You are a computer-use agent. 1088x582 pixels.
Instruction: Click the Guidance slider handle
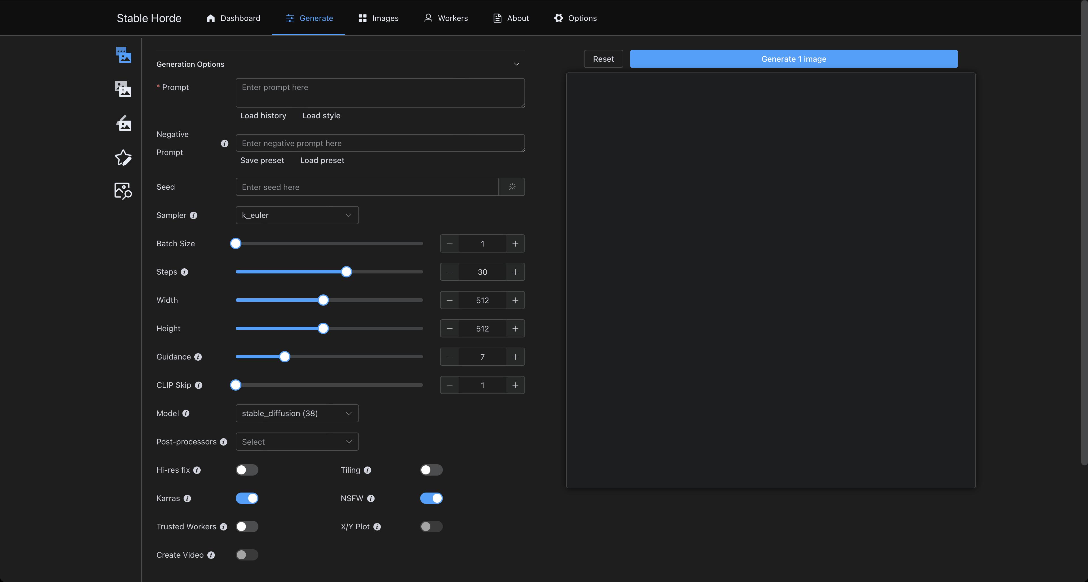pos(285,357)
